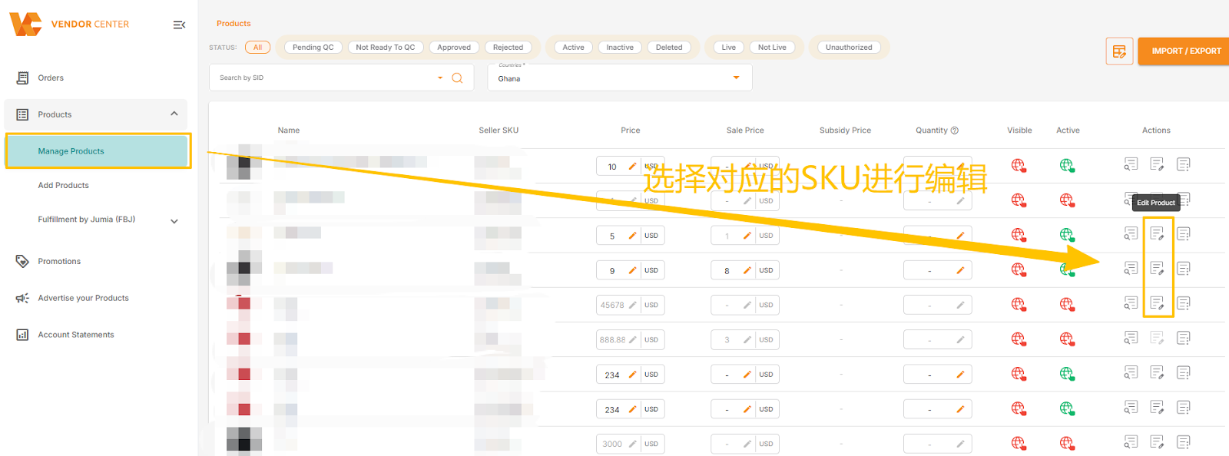
Task: Collapse the Products sidebar section
Action: click(174, 114)
